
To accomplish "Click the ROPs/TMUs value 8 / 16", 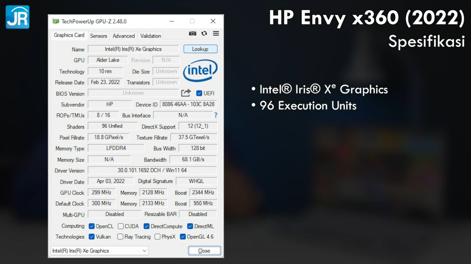I will tap(103, 115).
